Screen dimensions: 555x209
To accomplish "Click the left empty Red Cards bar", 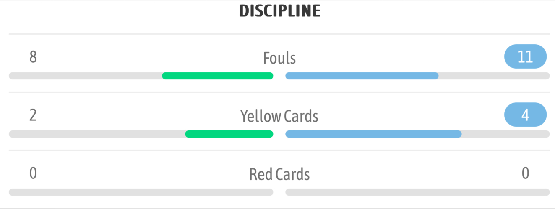I will click(141, 192).
